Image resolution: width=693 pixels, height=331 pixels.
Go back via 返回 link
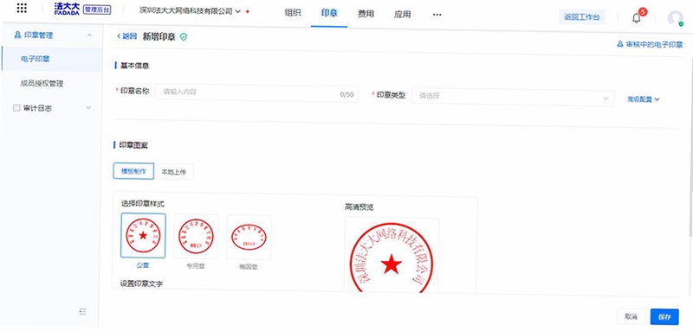(126, 36)
